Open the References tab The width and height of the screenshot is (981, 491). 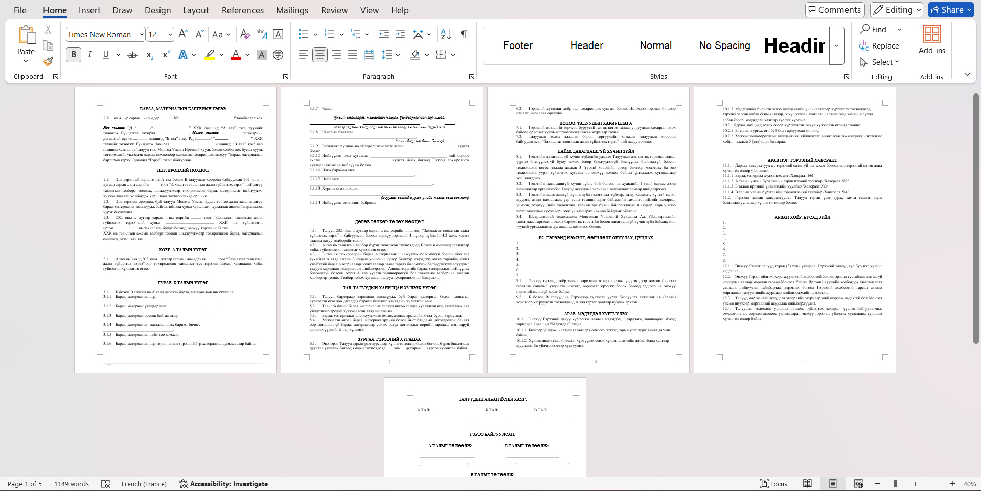(243, 10)
